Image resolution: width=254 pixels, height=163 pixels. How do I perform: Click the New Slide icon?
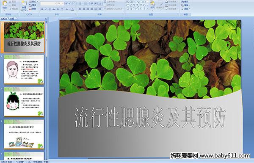(x=24, y=6)
